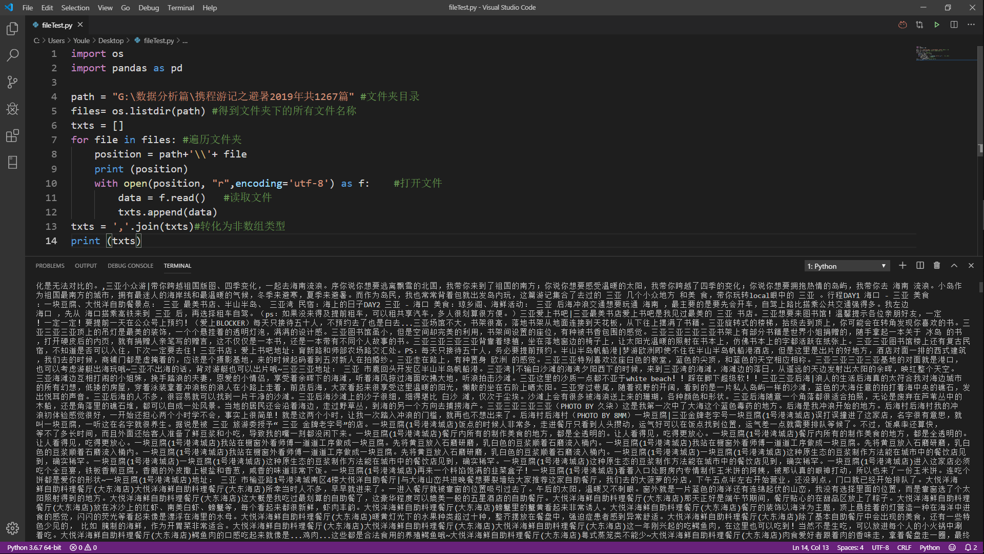Open the Source Control view

[12, 82]
